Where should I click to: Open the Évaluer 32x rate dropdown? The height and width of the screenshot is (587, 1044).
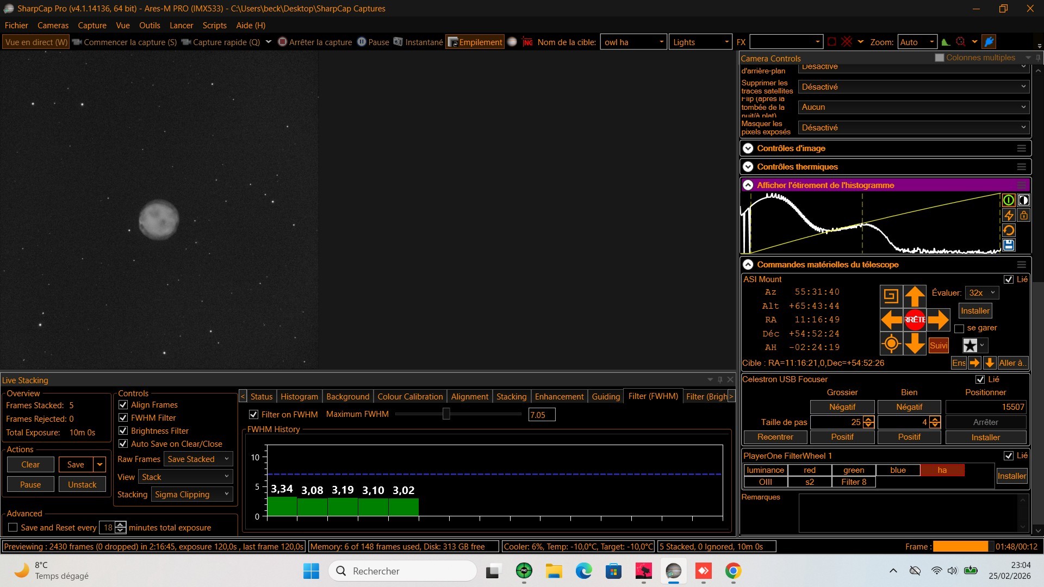coord(982,293)
